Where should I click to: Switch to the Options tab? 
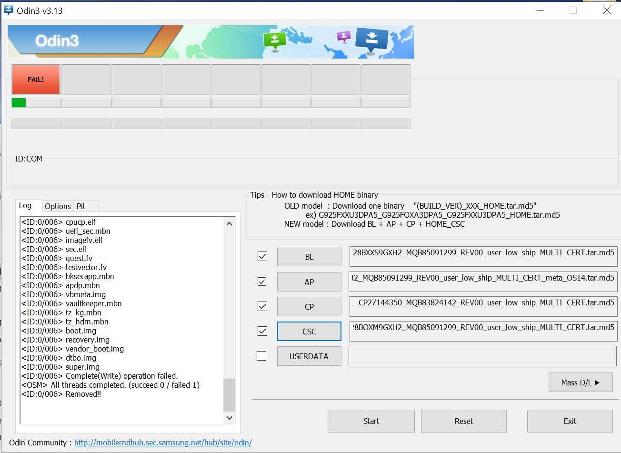(x=58, y=206)
